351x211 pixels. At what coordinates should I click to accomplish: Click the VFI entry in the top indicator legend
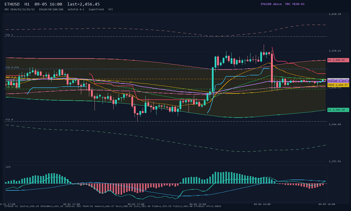[111, 9]
